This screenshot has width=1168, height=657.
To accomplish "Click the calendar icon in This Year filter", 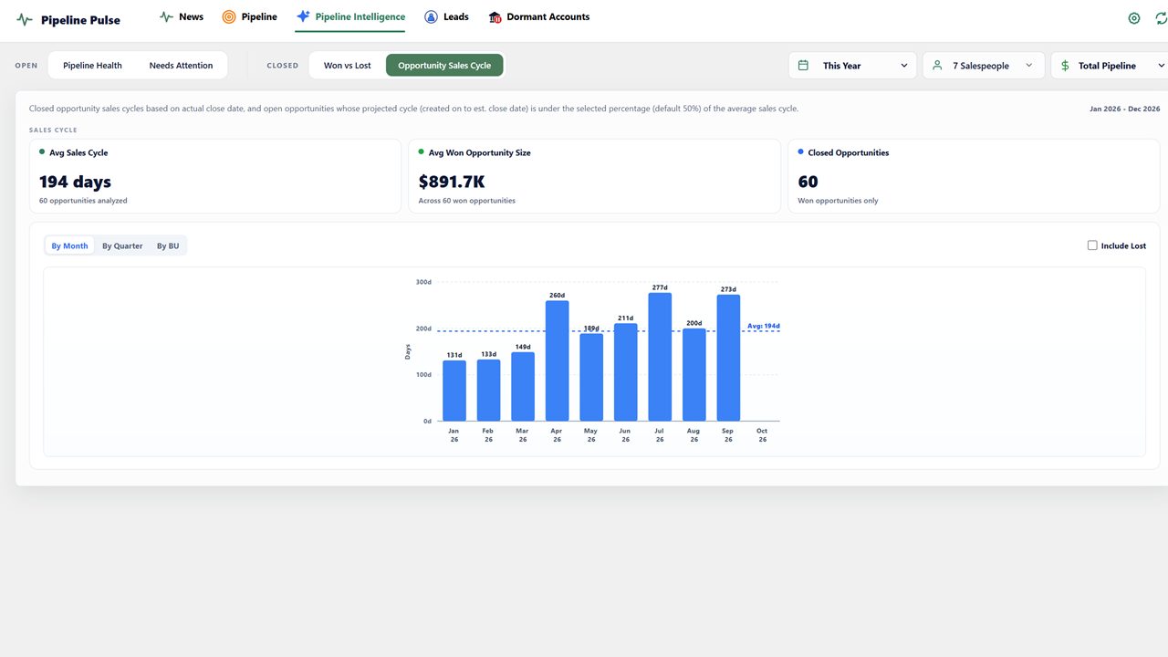I will [804, 66].
